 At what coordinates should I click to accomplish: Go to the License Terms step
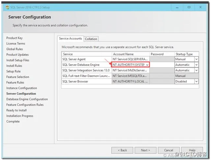pyautogui.click(x=16, y=44)
